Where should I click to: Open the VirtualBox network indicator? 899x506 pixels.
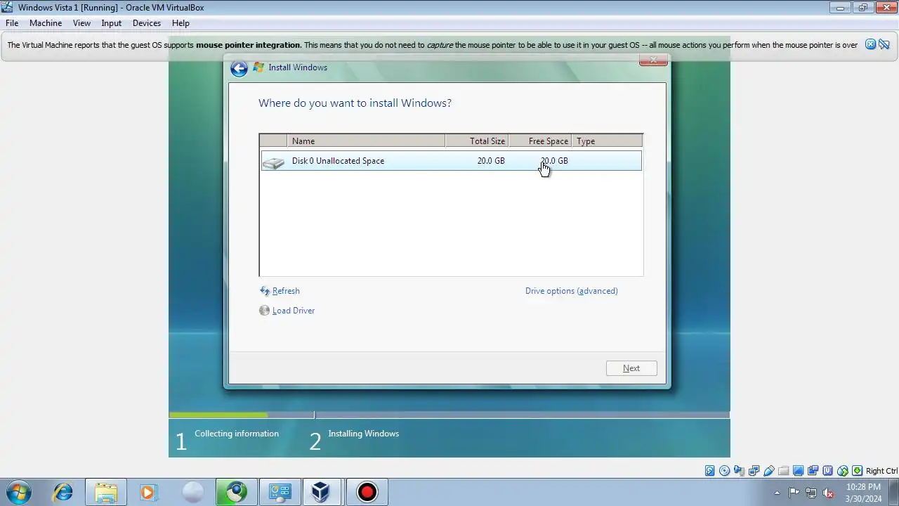[754, 471]
